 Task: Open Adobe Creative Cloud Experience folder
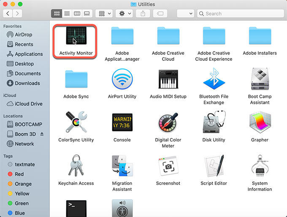214,36
